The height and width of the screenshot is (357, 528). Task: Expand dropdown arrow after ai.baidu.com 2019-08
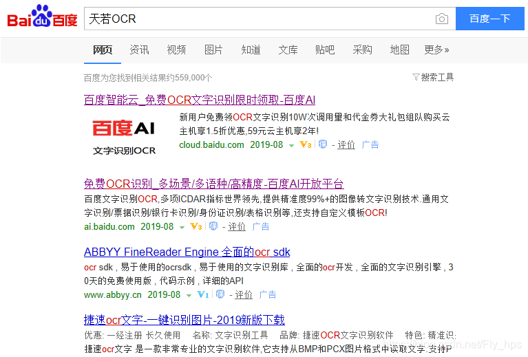tap(182, 228)
